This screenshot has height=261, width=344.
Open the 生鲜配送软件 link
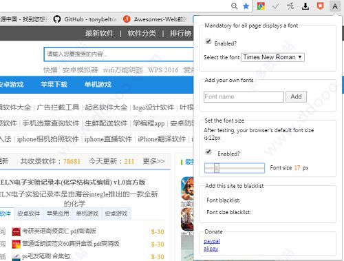point(106,123)
